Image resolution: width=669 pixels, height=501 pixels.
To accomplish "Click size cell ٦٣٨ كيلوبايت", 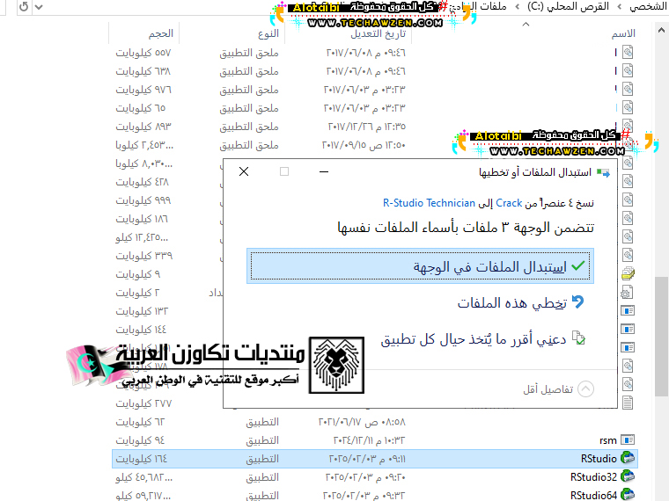I will click(x=143, y=71).
